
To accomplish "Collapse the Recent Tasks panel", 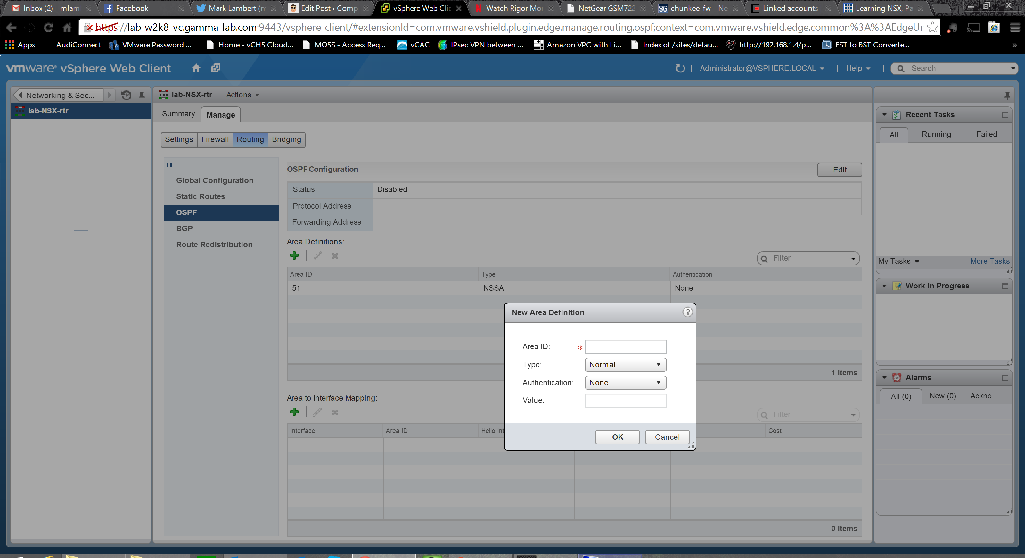I will pos(884,115).
